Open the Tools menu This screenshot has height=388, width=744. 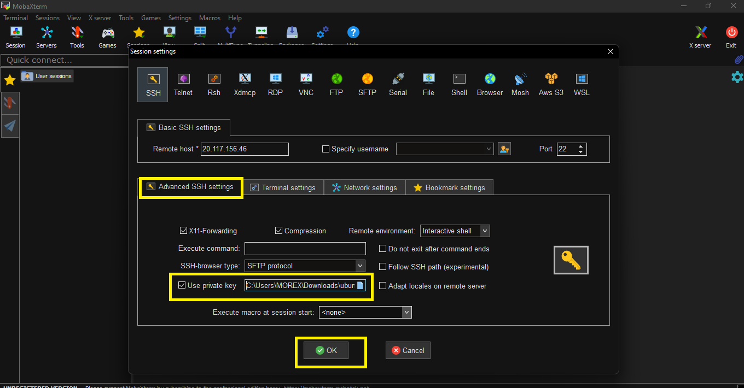coord(126,18)
